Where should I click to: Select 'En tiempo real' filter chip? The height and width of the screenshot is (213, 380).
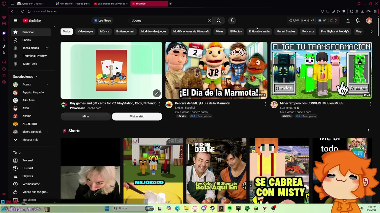pos(125,31)
